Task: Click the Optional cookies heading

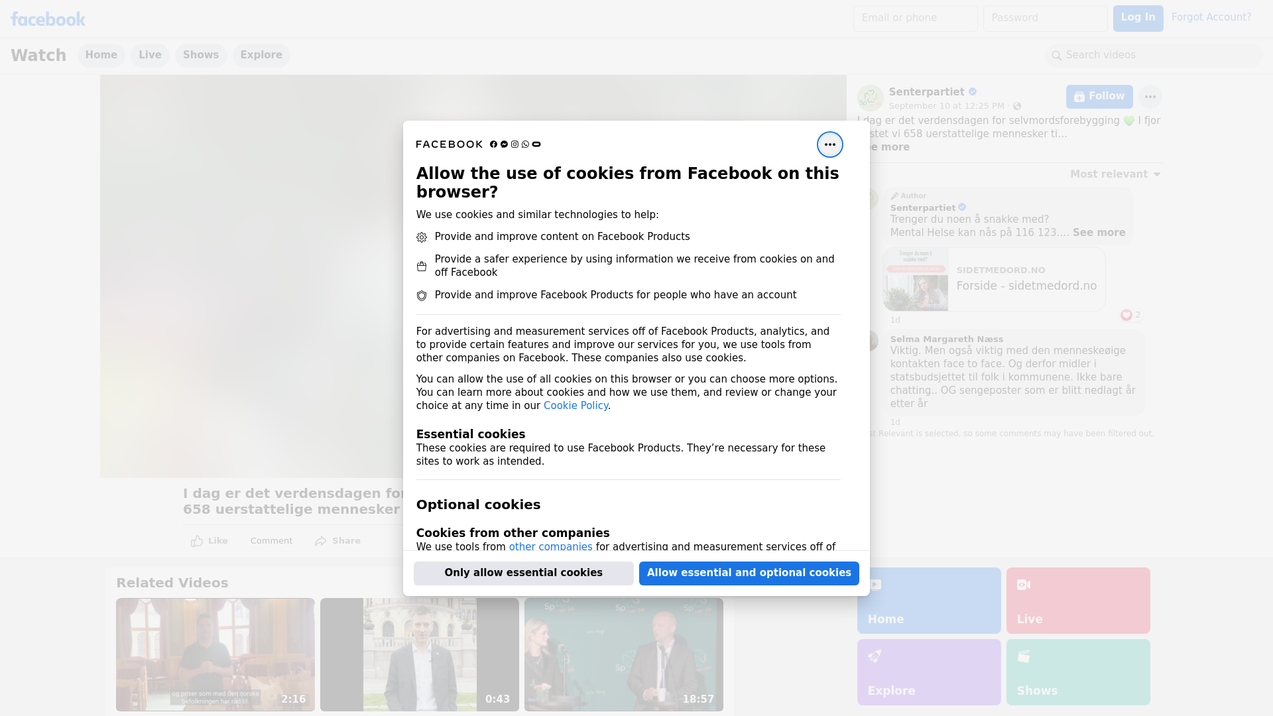Action: [478, 505]
